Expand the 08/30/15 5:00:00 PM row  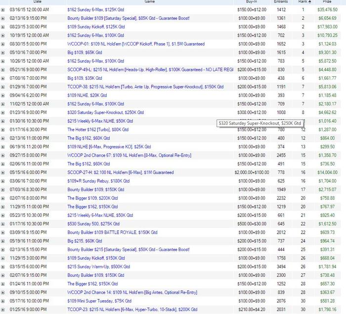(x=2, y=44)
